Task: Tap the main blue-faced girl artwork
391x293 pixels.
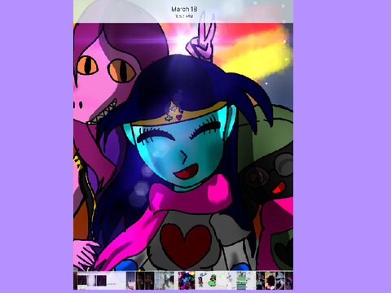Action: pos(183,146)
